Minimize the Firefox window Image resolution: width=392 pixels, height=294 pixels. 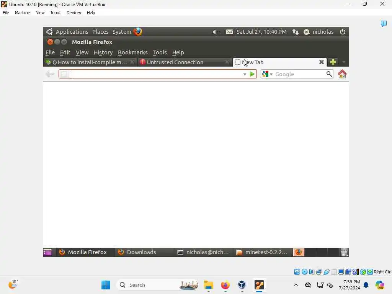pos(57,42)
